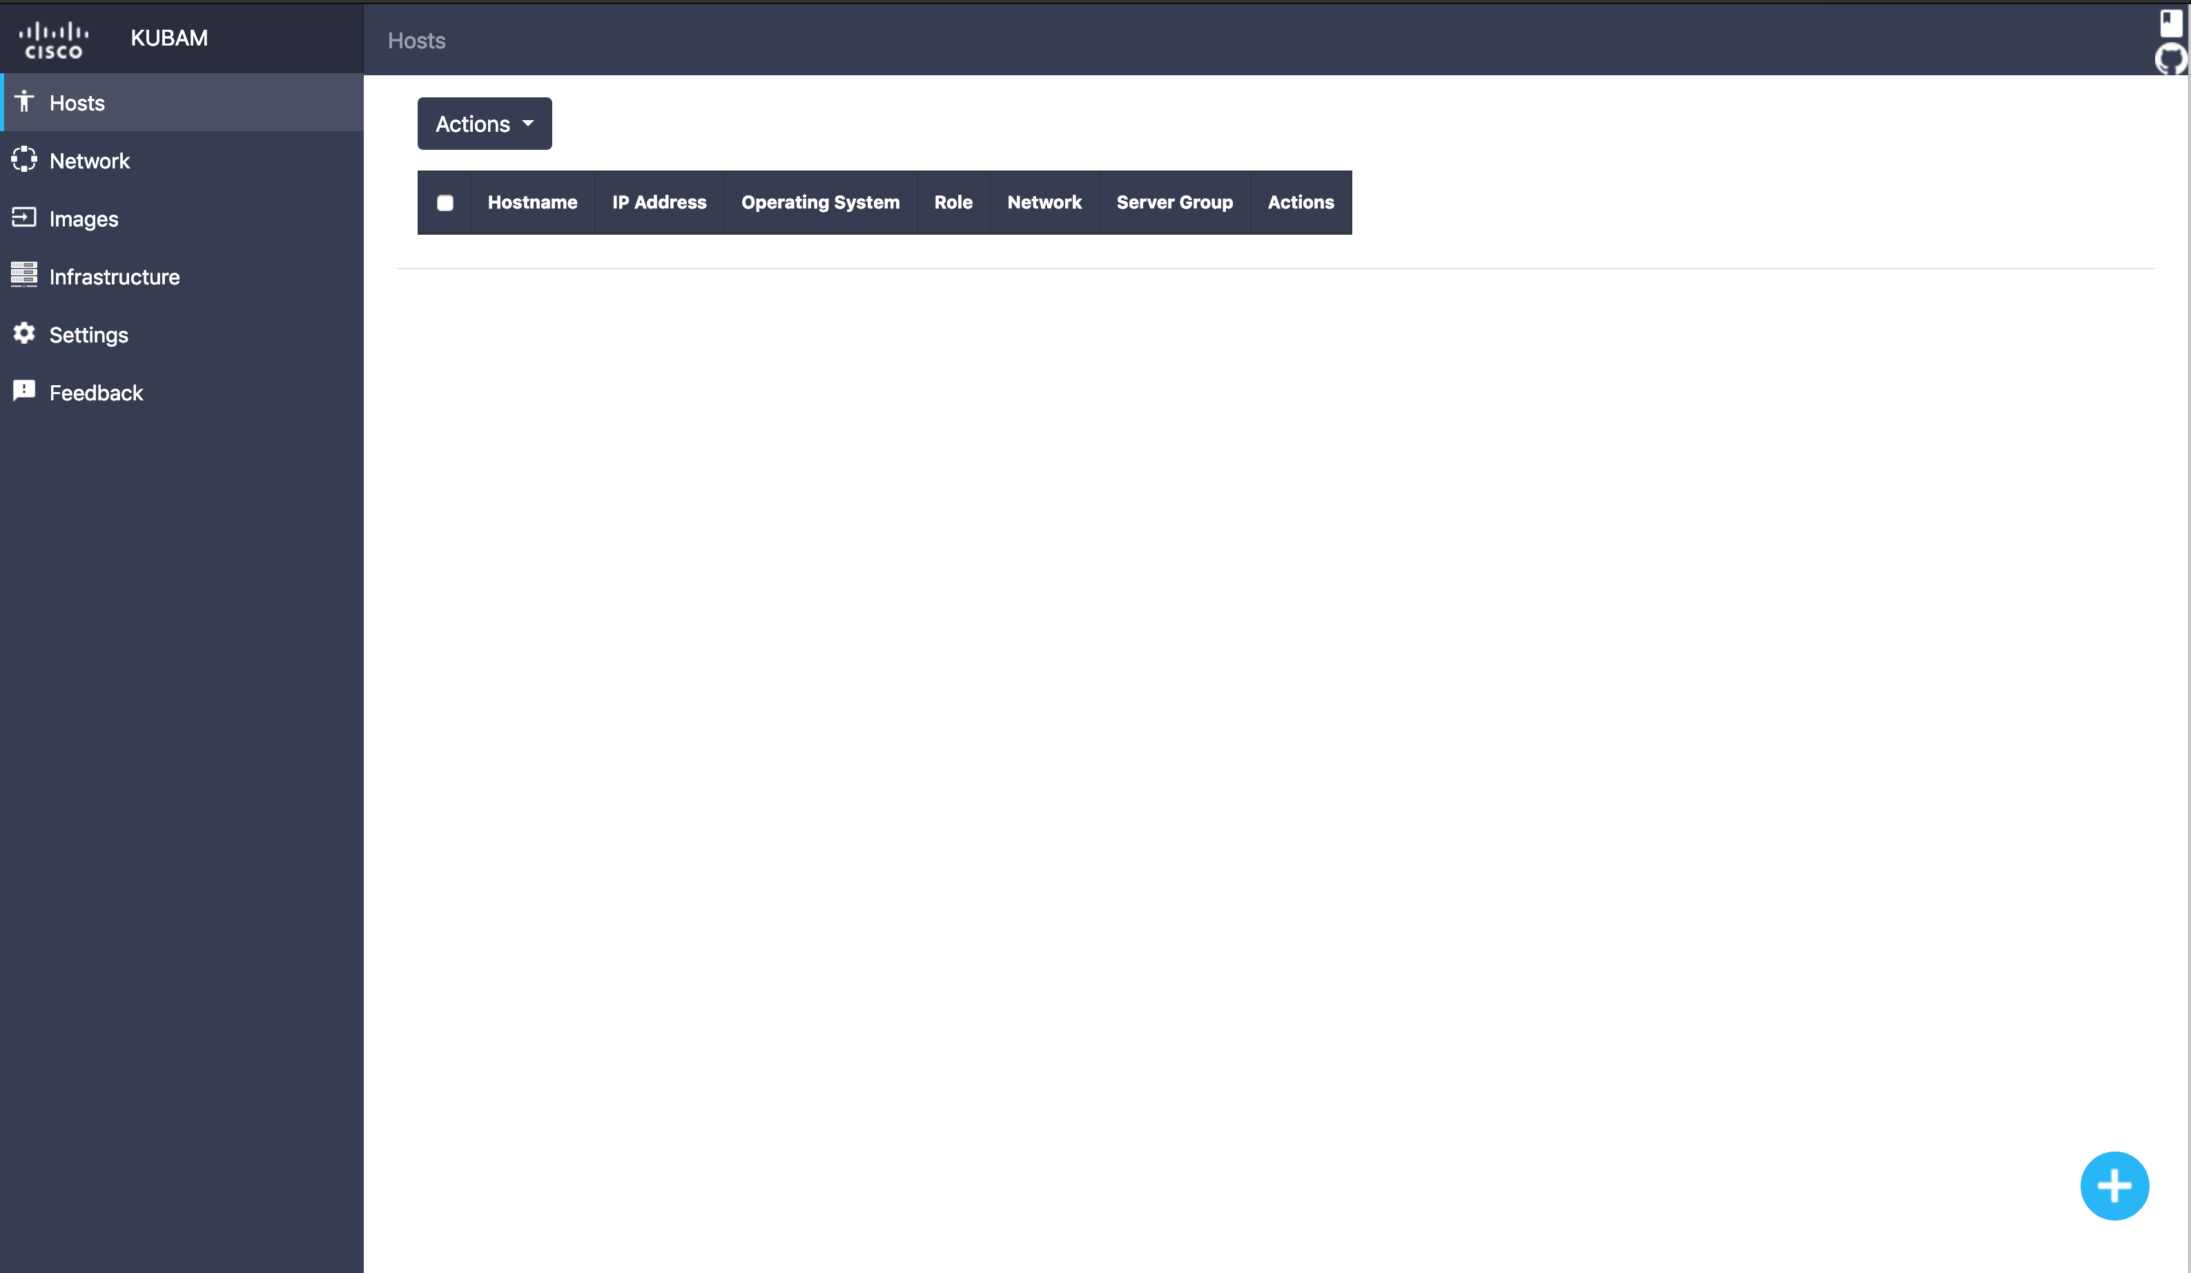Click the Server Group column header
Image resolution: width=2191 pixels, height=1273 pixels.
1174,202
